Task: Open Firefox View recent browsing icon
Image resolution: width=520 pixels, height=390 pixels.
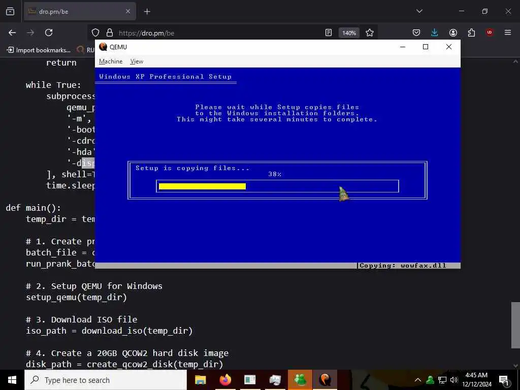Action: [10, 11]
